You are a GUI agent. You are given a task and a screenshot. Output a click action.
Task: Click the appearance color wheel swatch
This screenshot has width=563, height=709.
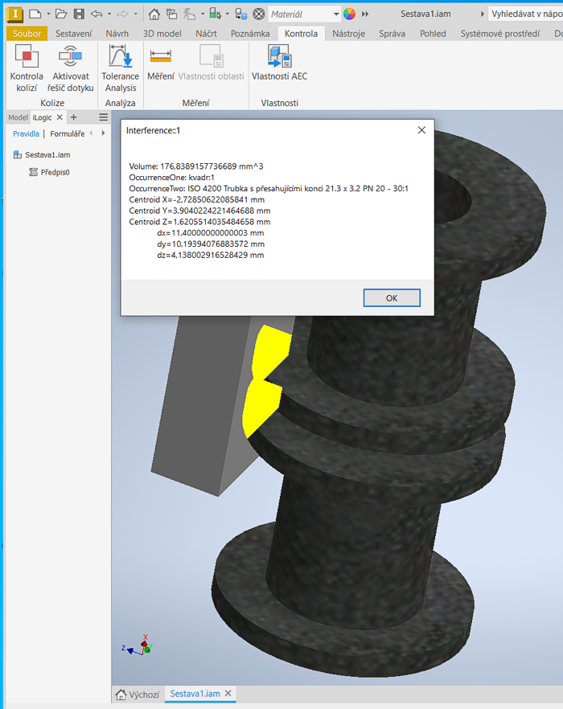click(349, 14)
